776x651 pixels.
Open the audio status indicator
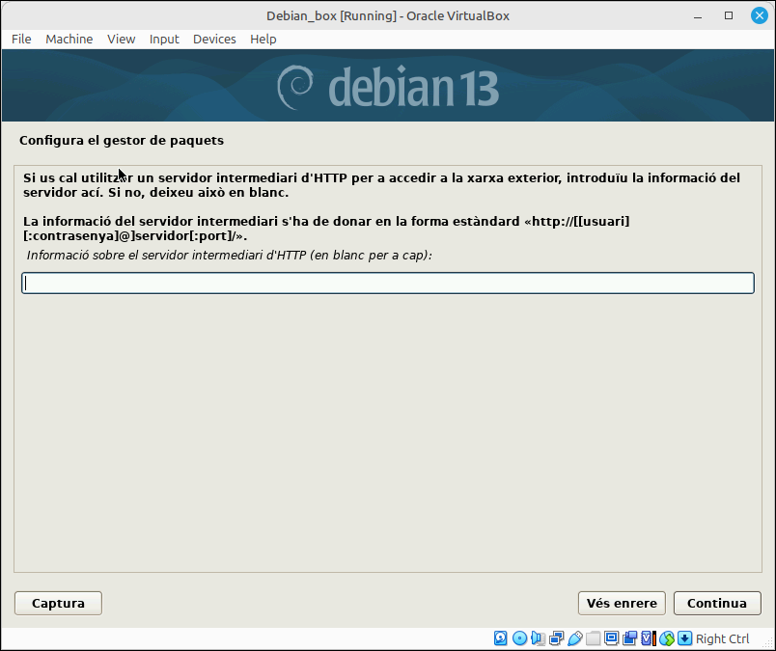(x=538, y=638)
